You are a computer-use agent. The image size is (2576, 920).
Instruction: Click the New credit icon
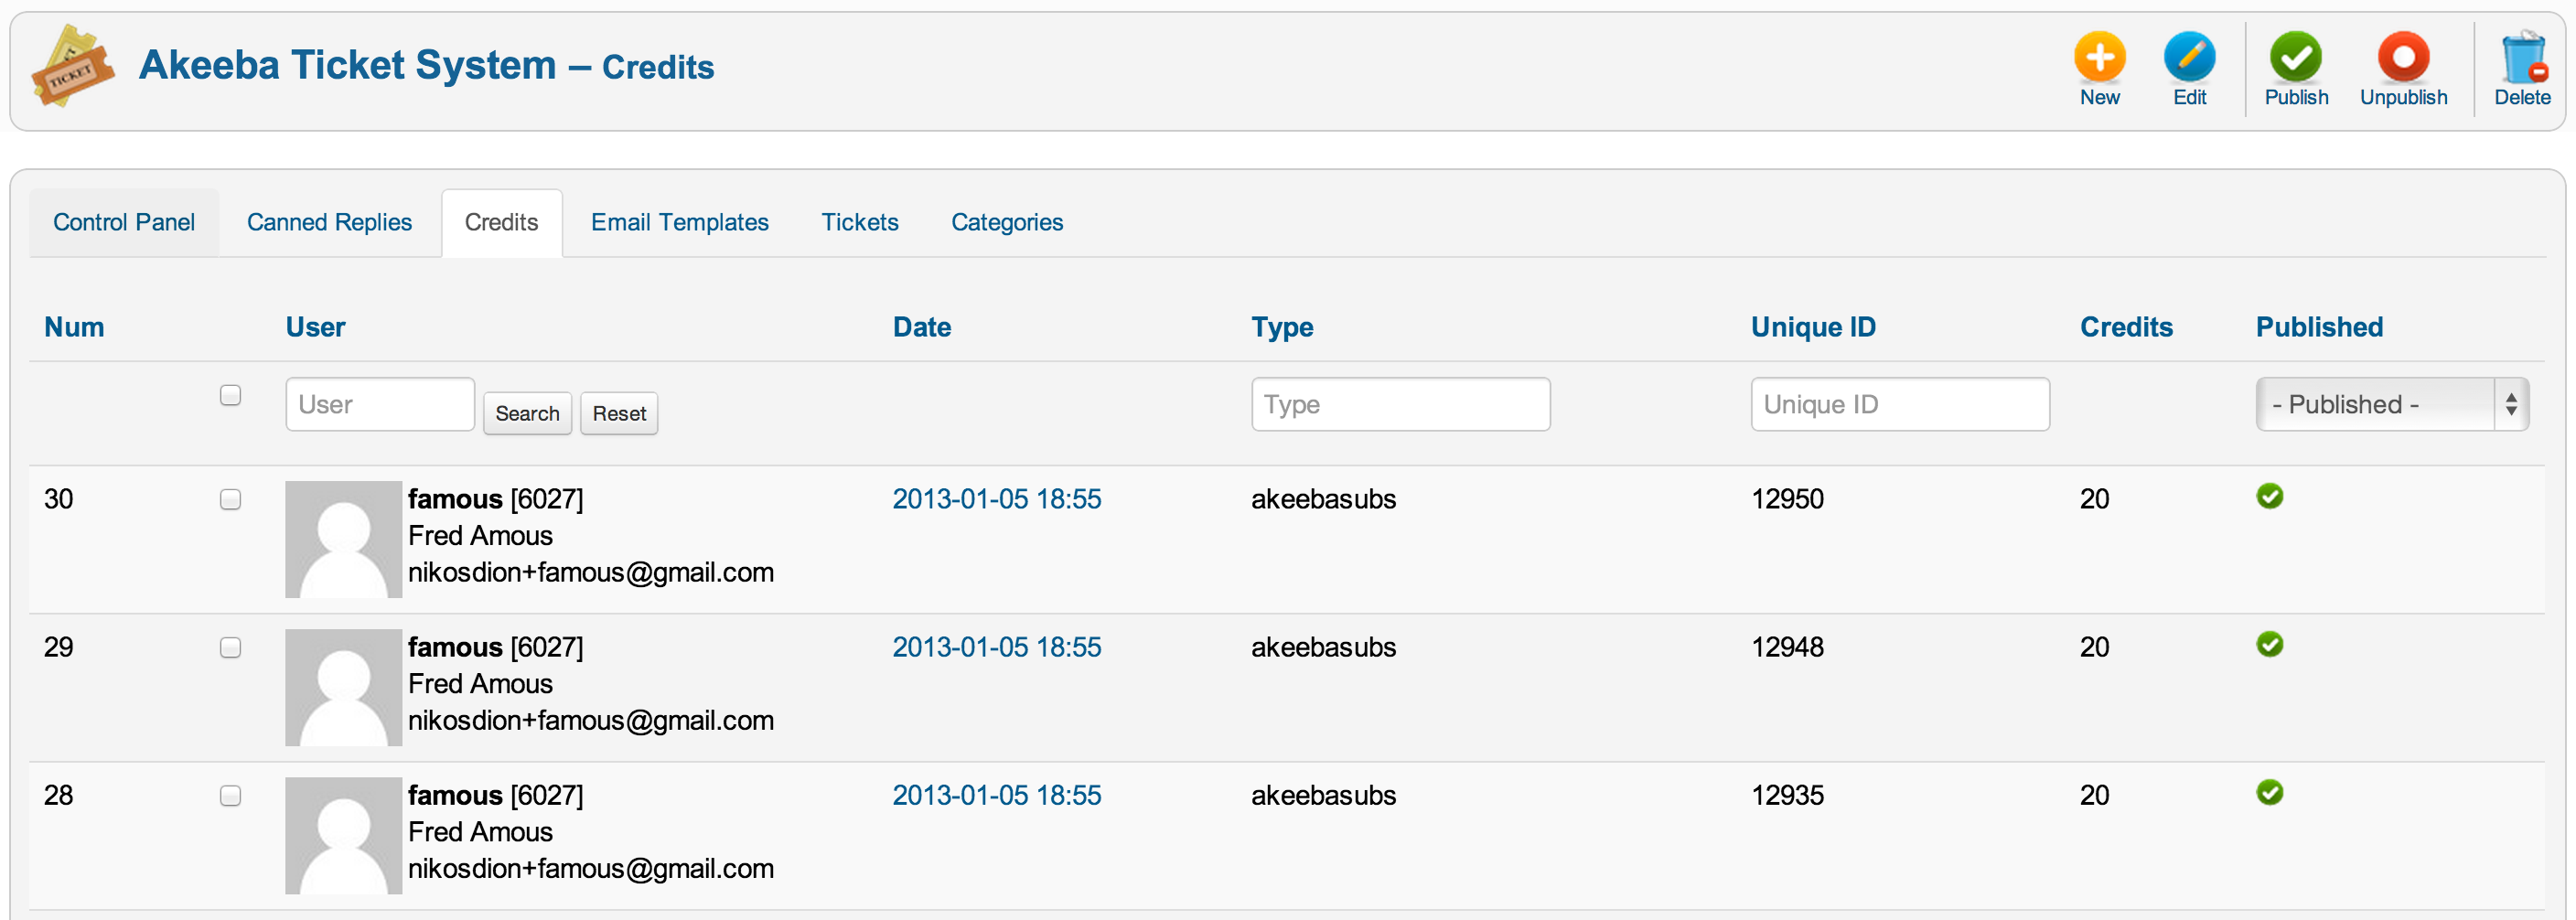(x=2099, y=57)
